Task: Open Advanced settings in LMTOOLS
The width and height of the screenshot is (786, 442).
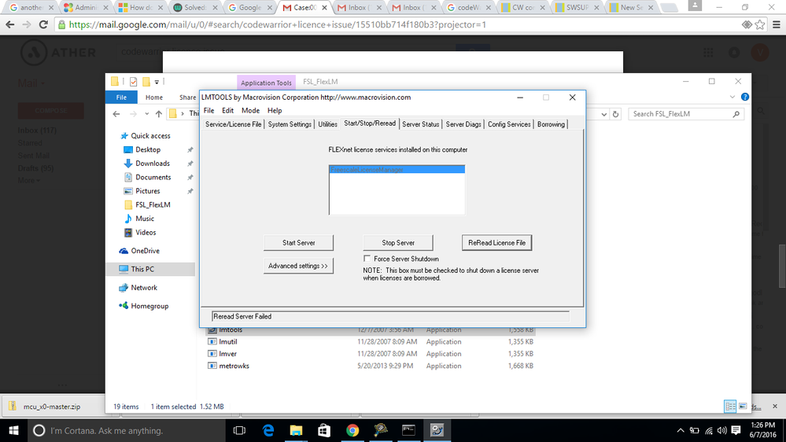Action: point(298,266)
